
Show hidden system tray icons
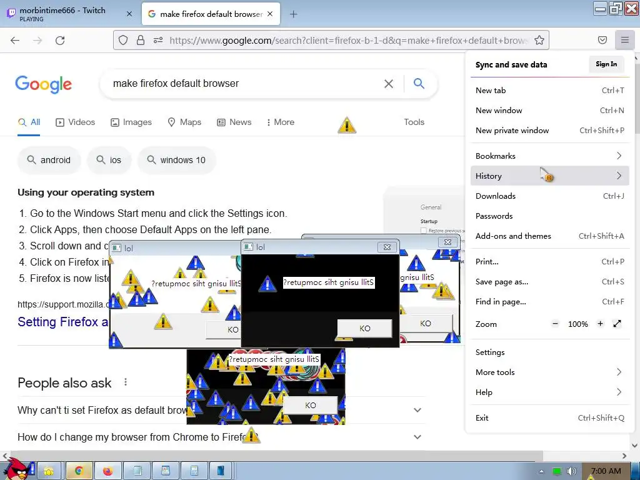point(541,471)
